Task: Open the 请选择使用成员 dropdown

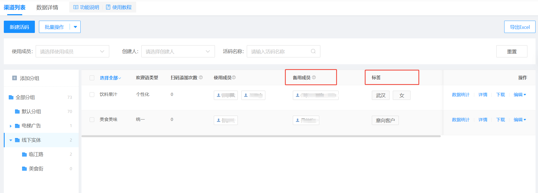Action: (x=72, y=51)
